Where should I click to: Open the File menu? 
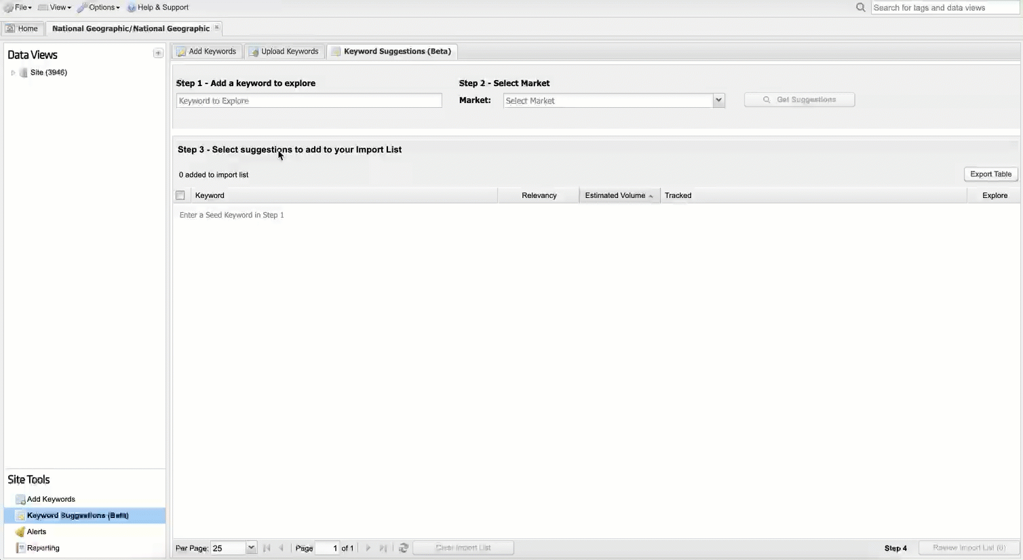coord(19,7)
